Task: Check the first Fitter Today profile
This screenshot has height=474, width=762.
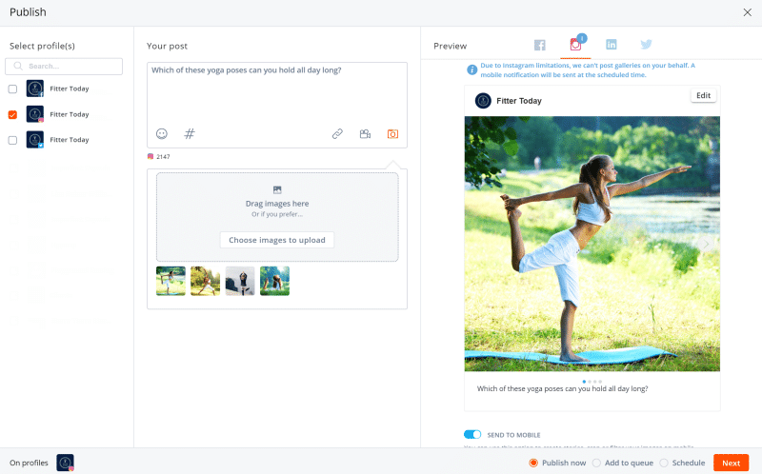Action: click(x=12, y=89)
